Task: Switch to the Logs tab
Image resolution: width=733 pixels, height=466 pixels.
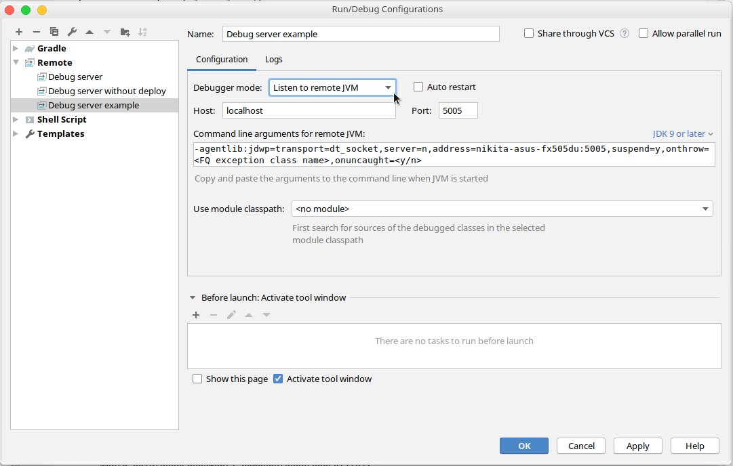Action: (273, 59)
